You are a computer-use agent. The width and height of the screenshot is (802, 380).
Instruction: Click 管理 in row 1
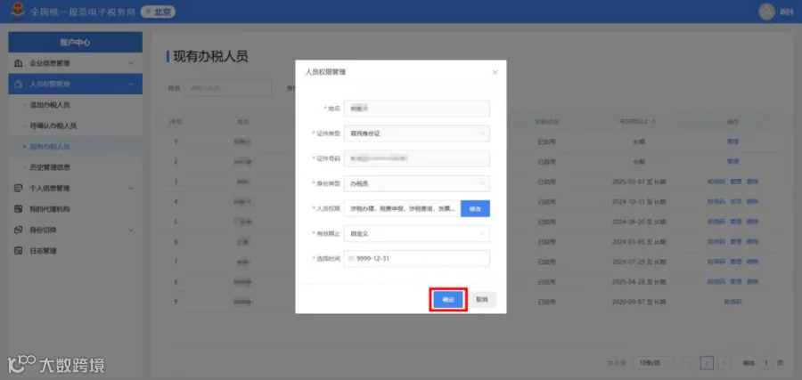(x=733, y=141)
